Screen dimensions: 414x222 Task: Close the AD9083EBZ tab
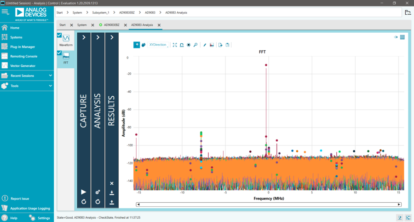tap(126, 25)
